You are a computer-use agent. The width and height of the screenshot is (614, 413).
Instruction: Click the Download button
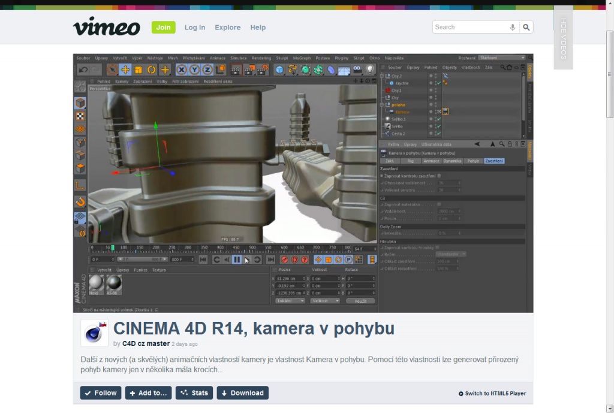[x=243, y=393]
